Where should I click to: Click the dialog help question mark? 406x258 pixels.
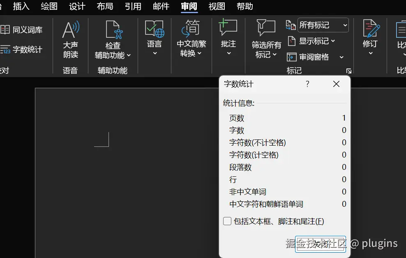(x=307, y=84)
